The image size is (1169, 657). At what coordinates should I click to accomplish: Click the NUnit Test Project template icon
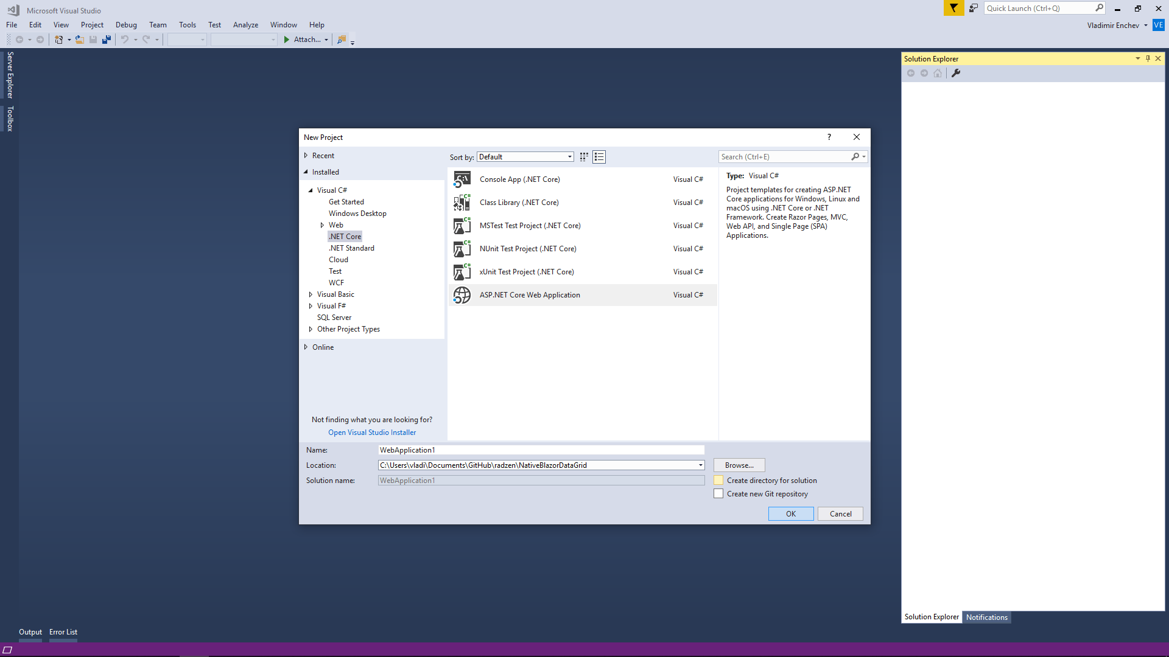pyautogui.click(x=462, y=249)
